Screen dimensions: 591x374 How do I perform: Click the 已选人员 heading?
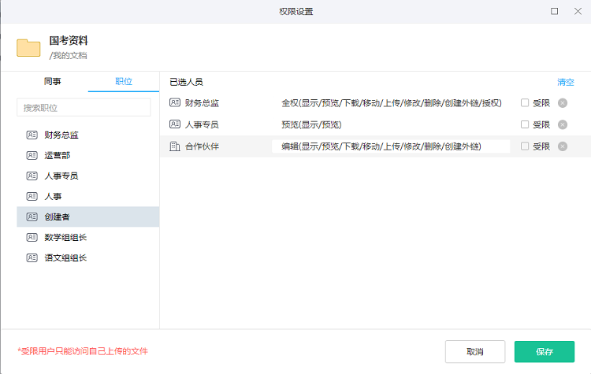[x=186, y=82]
